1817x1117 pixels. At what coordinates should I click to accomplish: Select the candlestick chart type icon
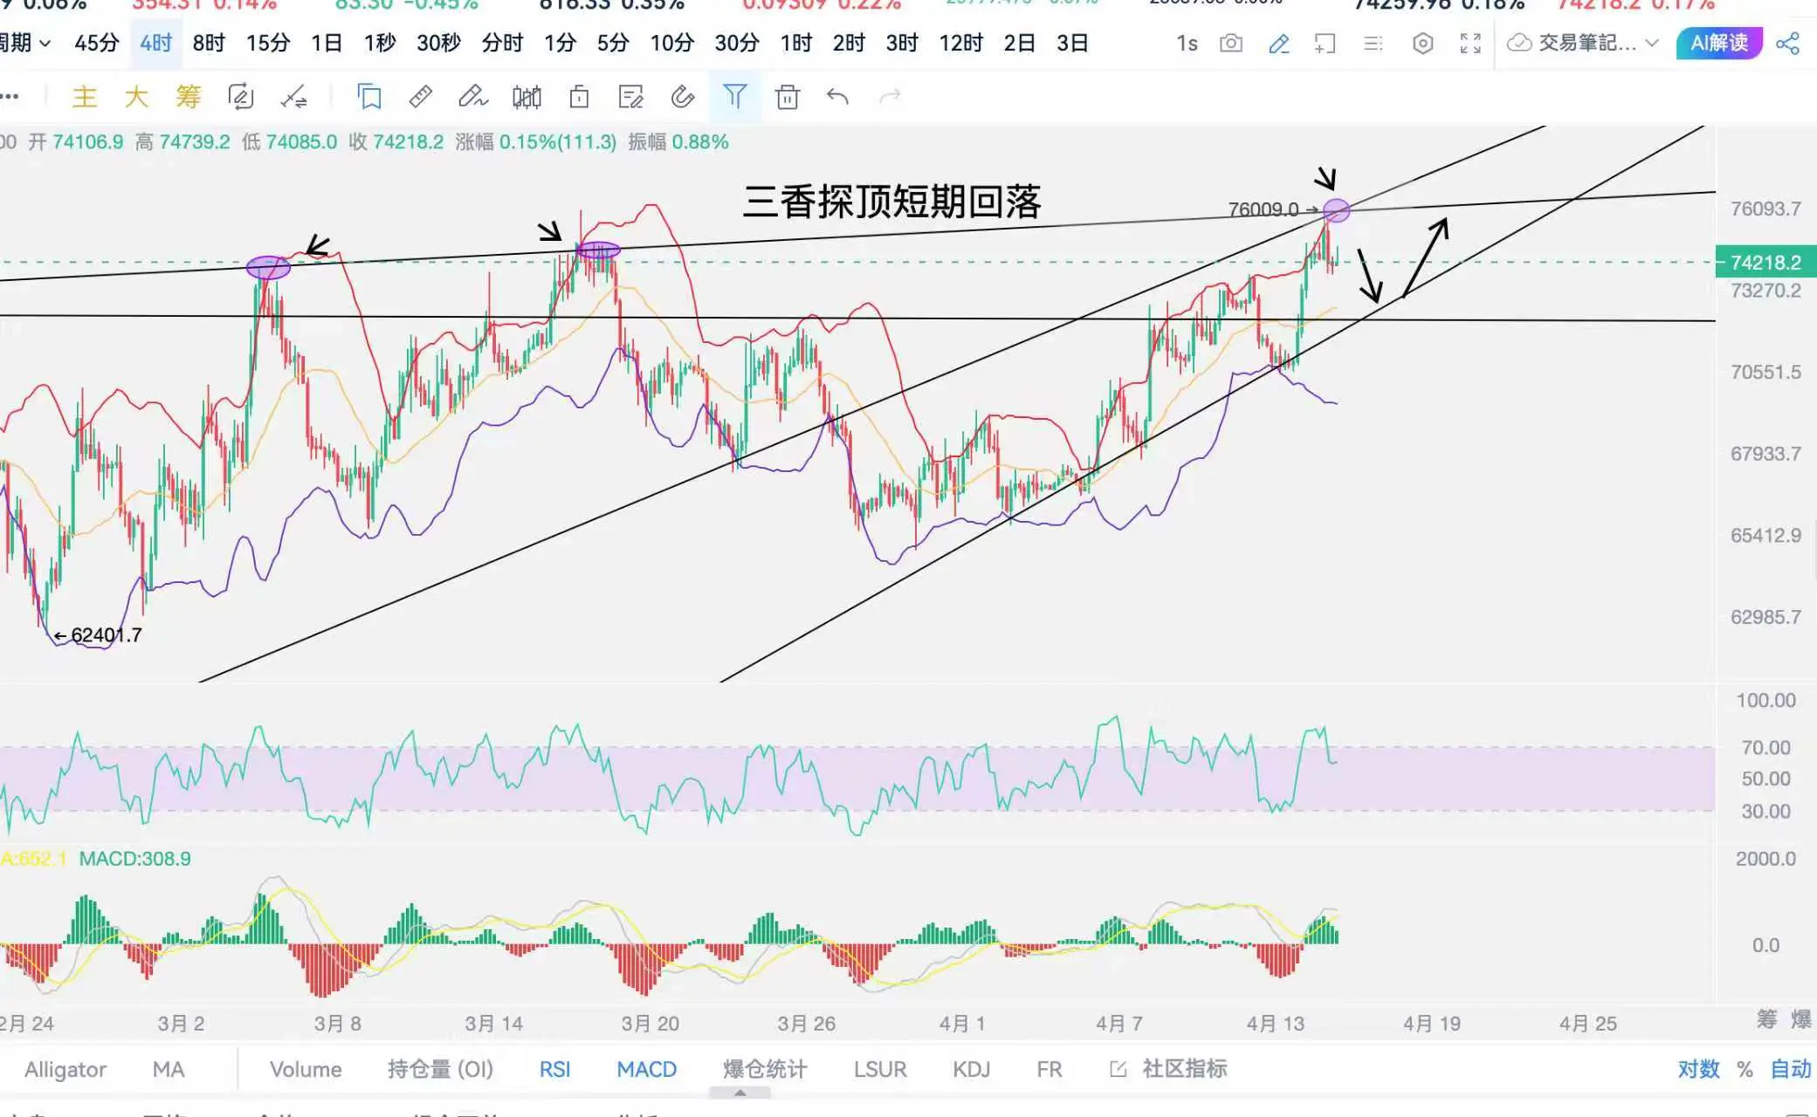coord(527,97)
